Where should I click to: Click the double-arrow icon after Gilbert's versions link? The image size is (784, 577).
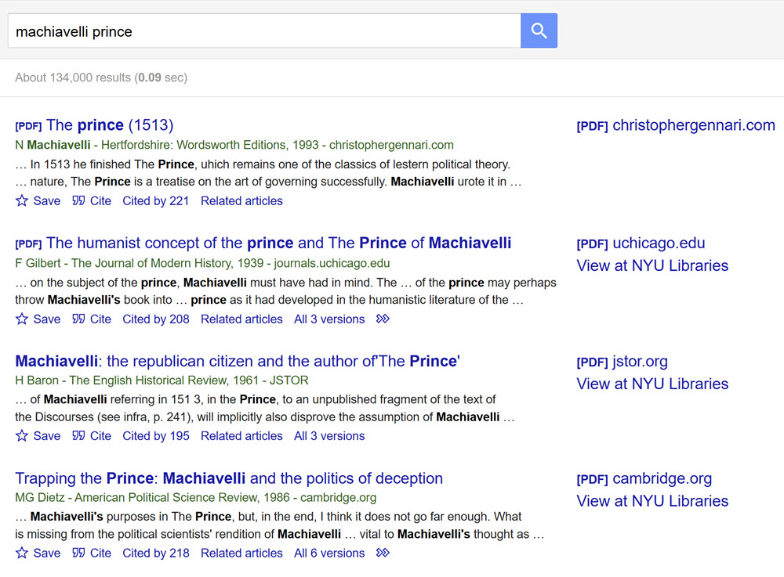click(383, 319)
